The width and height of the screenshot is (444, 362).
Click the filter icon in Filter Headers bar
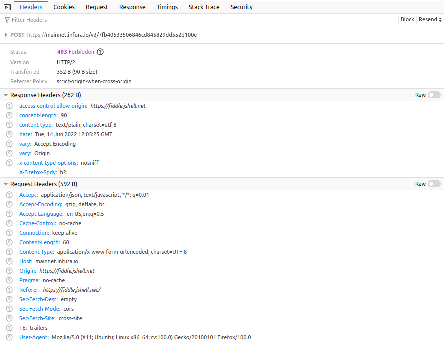6,20
